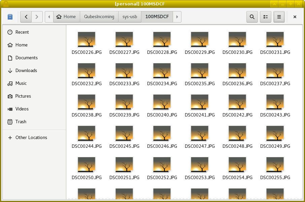Select the DSC00240.JPG image icon
The height and width of the screenshot is (202, 305).
(x=162, y=102)
